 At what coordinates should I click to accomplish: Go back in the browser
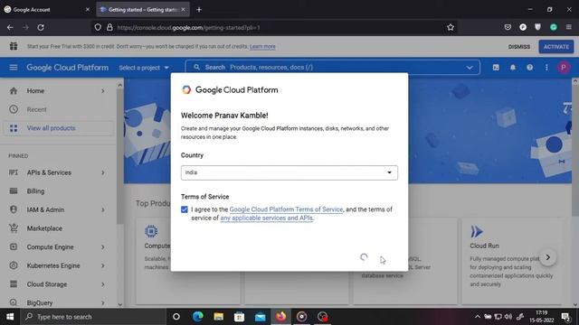click(10, 27)
